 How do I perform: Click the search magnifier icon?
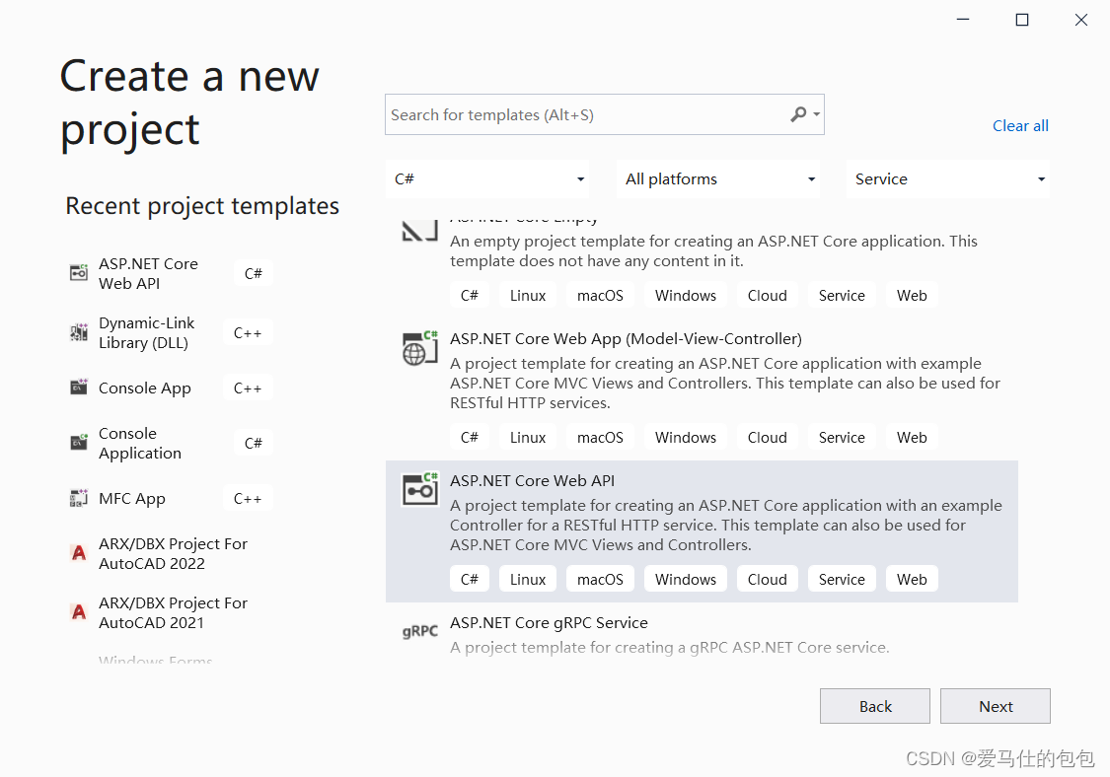click(798, 114)
